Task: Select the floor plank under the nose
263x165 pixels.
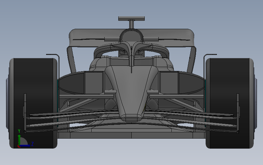Action: point(132,135)
